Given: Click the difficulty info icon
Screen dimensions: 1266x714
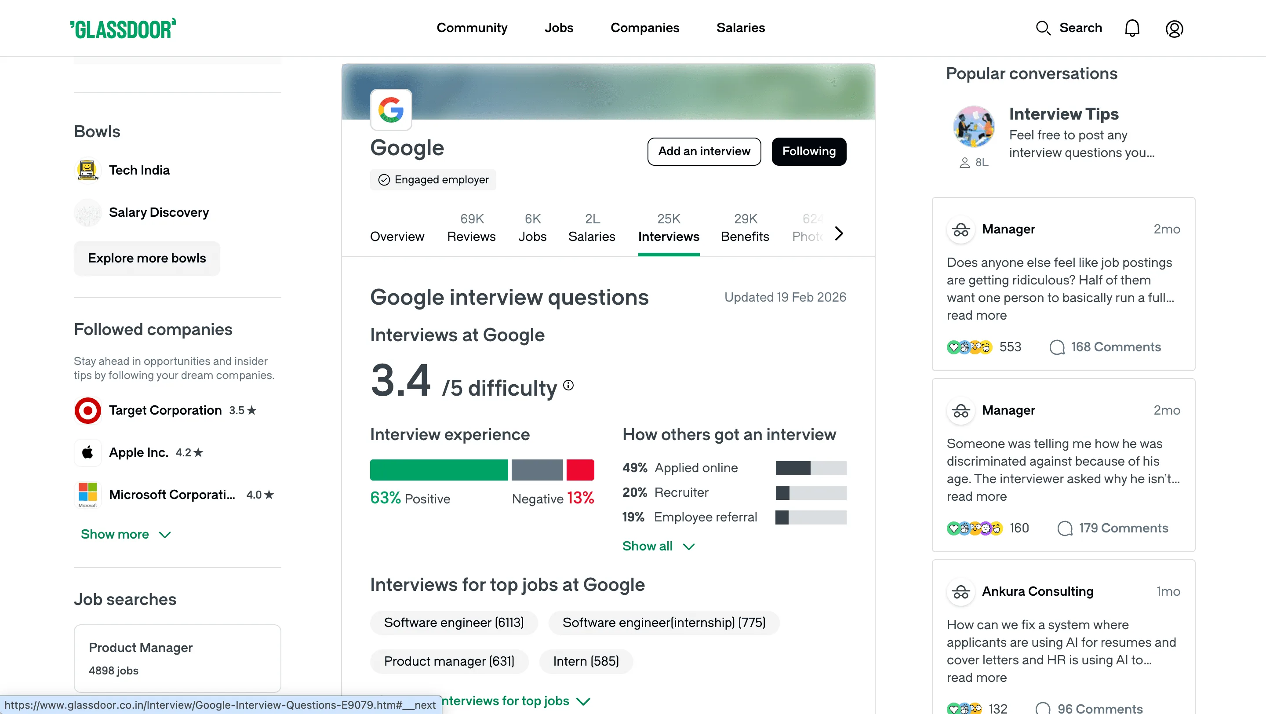Looking at the screenshot, I should (569, 385).
